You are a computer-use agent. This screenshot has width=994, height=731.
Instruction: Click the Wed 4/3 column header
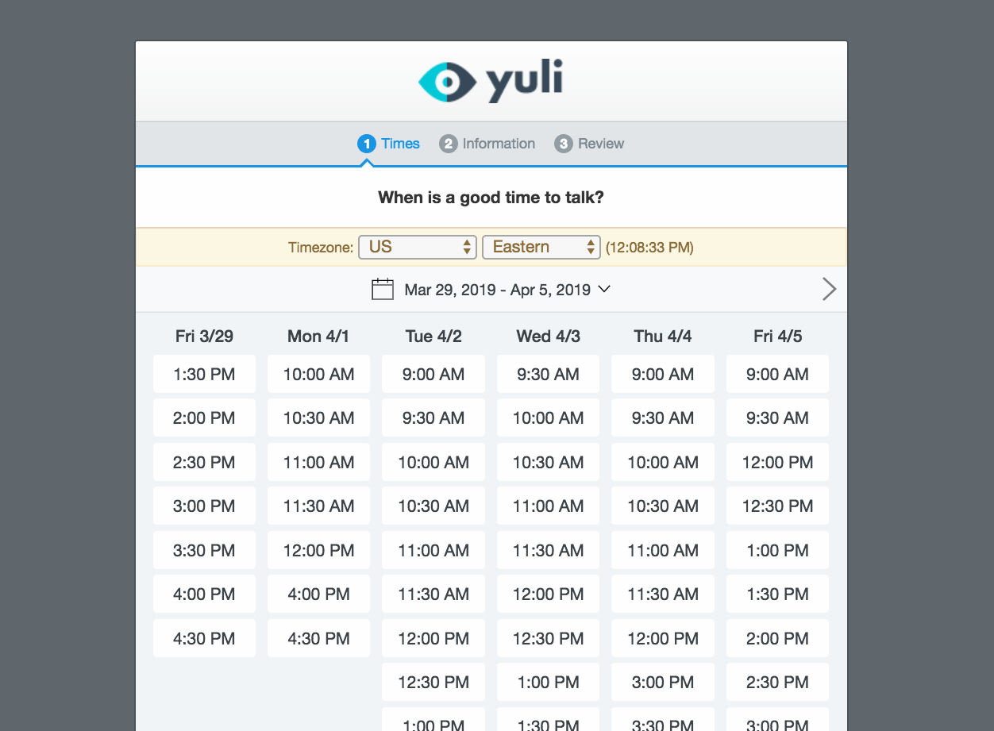pyautogui.click(x=548, y=337)
